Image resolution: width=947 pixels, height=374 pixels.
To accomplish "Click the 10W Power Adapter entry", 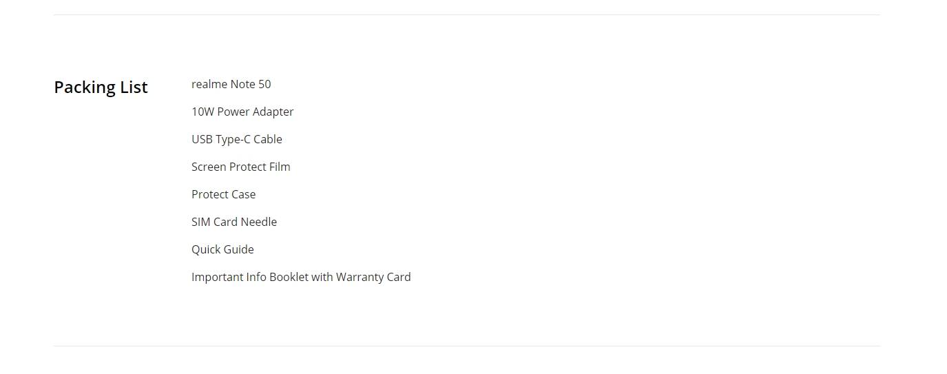I will coord(242,112).
